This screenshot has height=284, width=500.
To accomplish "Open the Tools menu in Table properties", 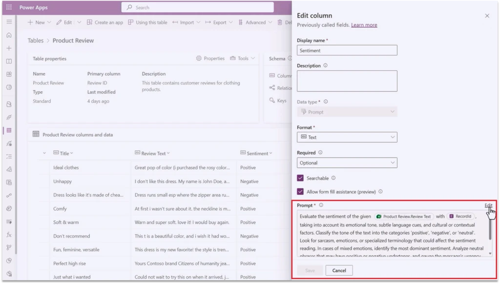I will pyautogui.click(x=243, y=58).
